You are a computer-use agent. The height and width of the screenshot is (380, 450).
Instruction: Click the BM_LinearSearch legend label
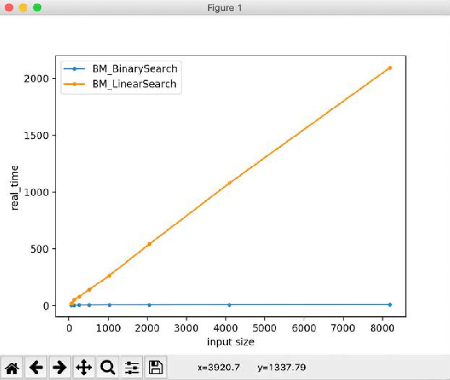click(x=134, y=84)
